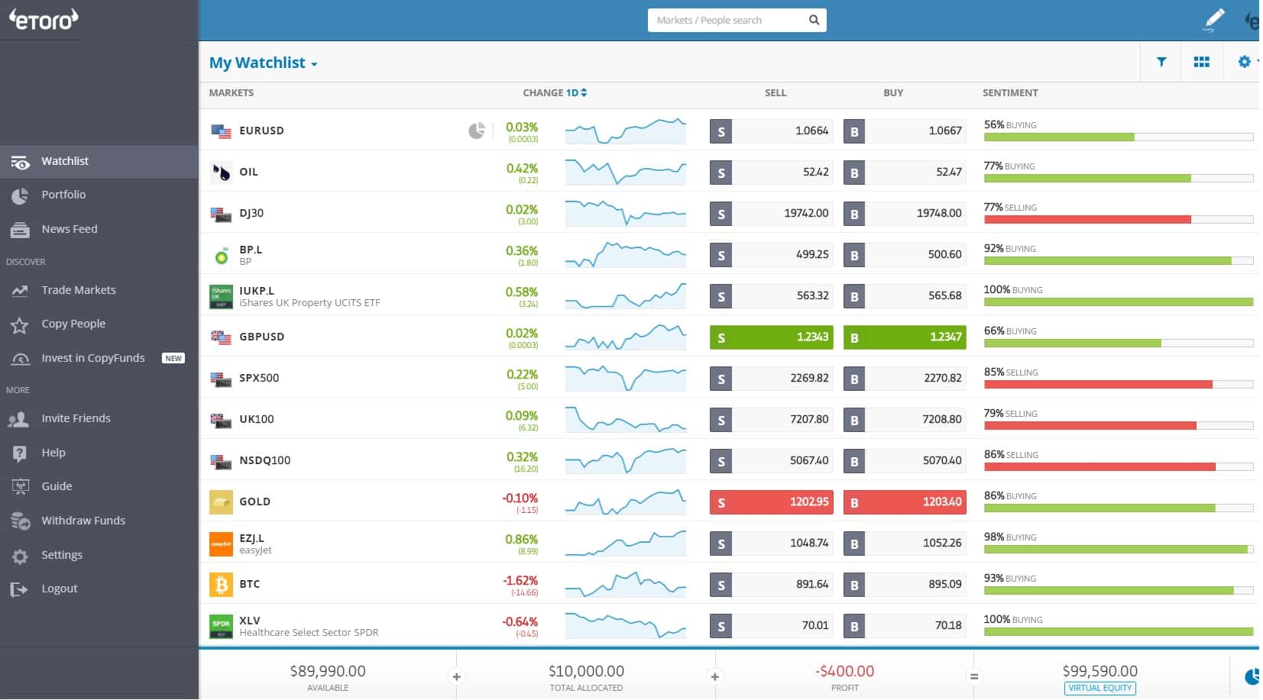Open the EZJ.L easyJet icon

click(221, 544)
